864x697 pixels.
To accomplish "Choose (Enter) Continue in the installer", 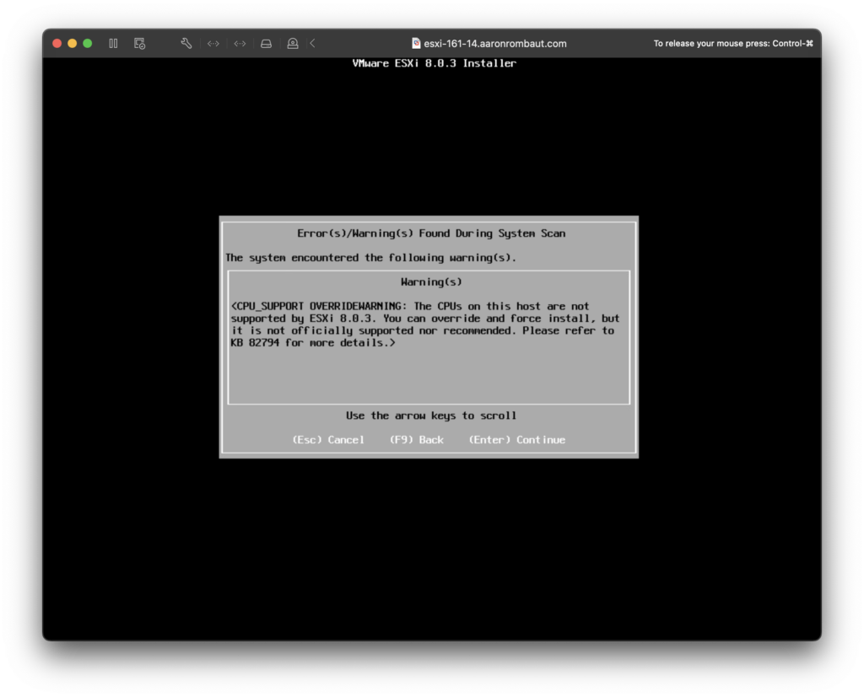I will click(516, 440).
